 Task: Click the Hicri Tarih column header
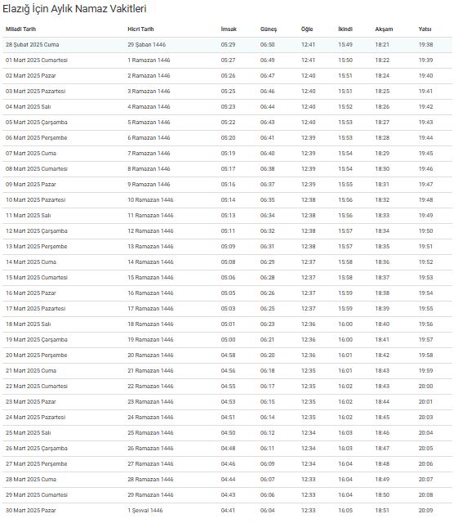click(x=140, y=29)
